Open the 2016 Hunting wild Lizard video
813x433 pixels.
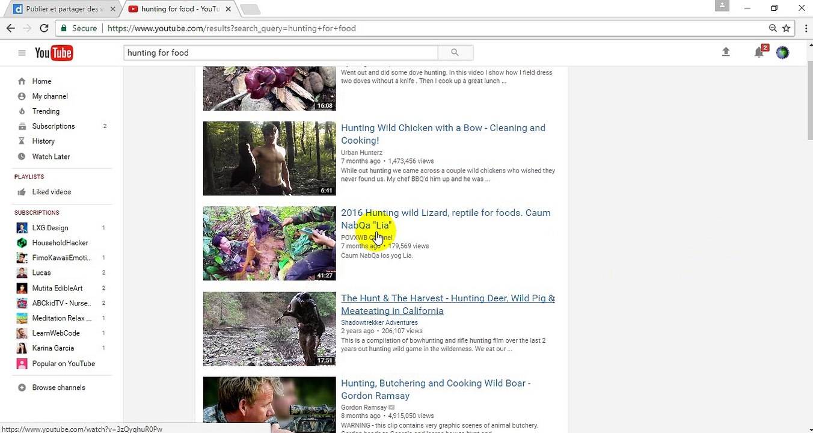[x=446, y=219]
